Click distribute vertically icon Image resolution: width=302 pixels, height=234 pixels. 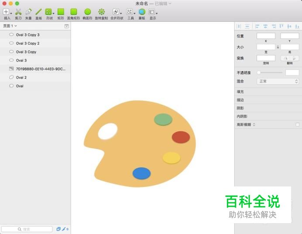click(x=247, y=26)
